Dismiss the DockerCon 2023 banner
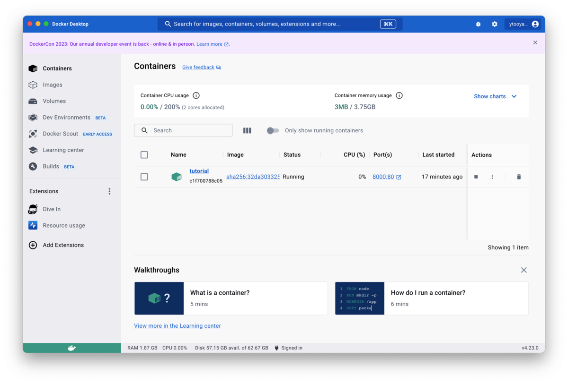The image size is (568, 383). pyautogui.click(x=535, y=43)
